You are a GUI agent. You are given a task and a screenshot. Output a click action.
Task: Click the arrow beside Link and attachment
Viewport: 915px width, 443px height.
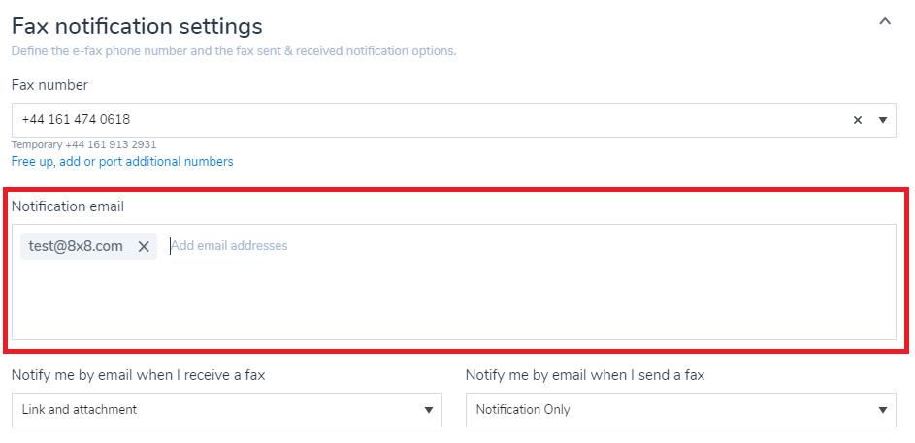click(x=429, y=410)
